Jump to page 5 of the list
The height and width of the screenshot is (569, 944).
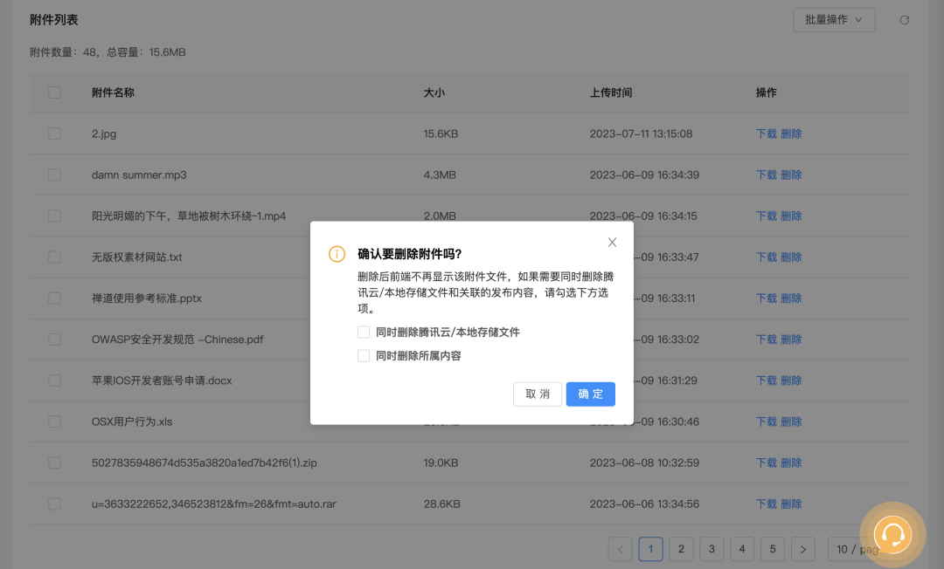(773, 549)
